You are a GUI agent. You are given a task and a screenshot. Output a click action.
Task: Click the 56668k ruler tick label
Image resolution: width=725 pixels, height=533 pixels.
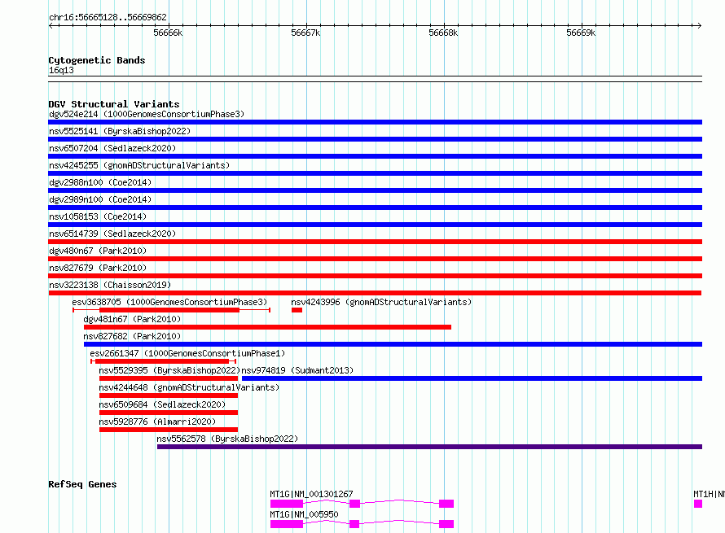[443, 33]
